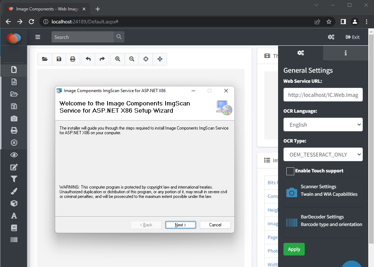Select the pan move arrows tool
Screen dimensions: 374x267
(x=160, y=59)
